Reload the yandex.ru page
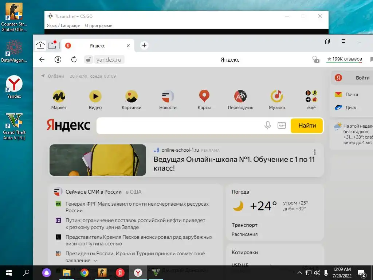The width and height of the screenshot is (373, 280). [74, 59]
